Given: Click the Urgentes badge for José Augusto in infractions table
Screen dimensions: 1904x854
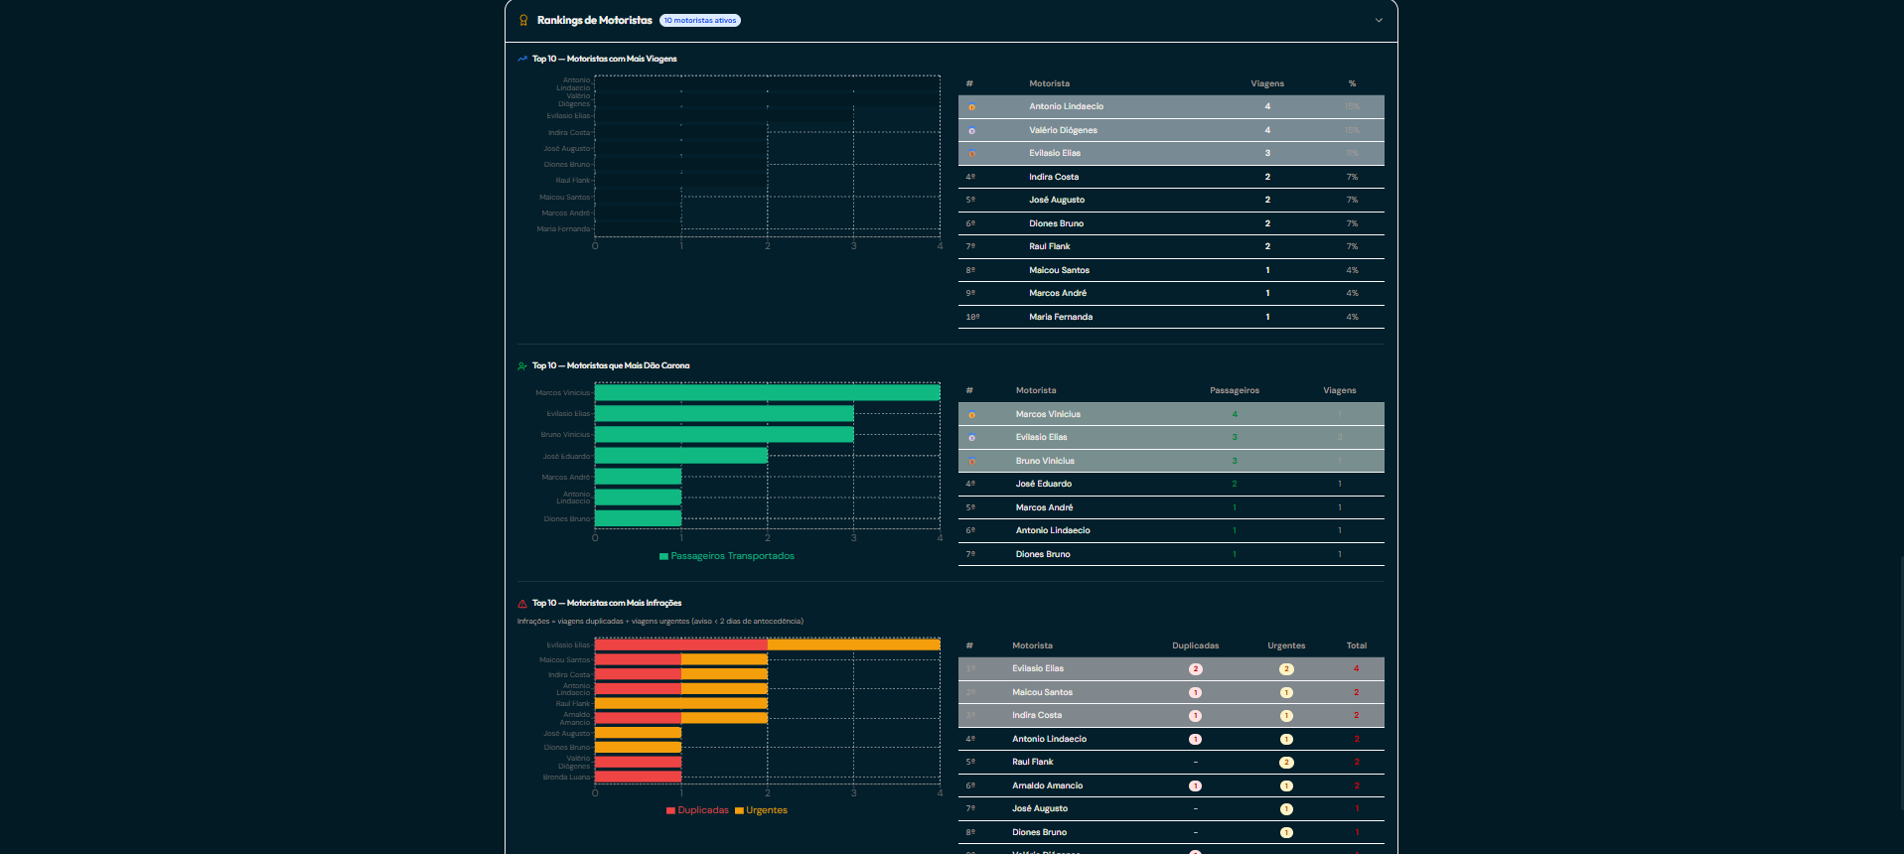Looking at the screenshot, I should pos(1286,809).
